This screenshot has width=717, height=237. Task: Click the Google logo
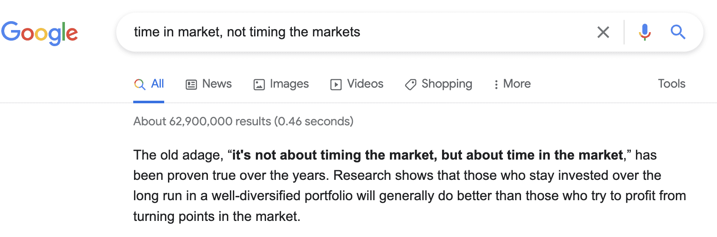(x=39, y=33)
